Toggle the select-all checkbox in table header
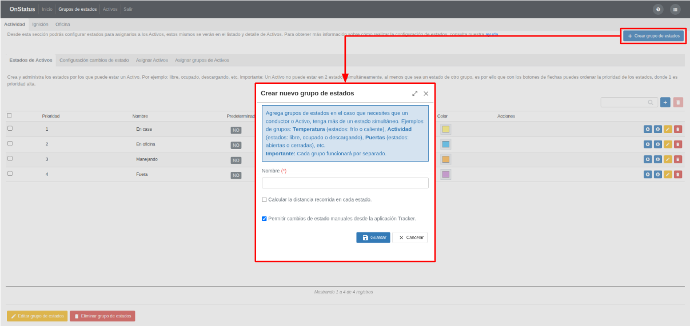 pos(9,115)
